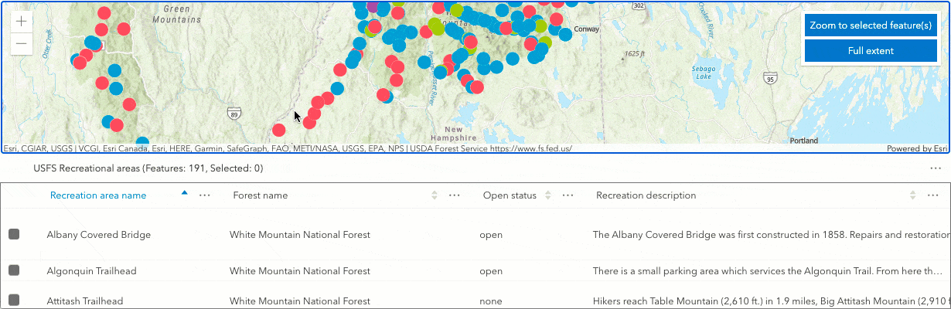Viewport: 951px width, 309px height.
Task: Click the Albany Covered Bridge description text
Action: click(x=771, y=234)
